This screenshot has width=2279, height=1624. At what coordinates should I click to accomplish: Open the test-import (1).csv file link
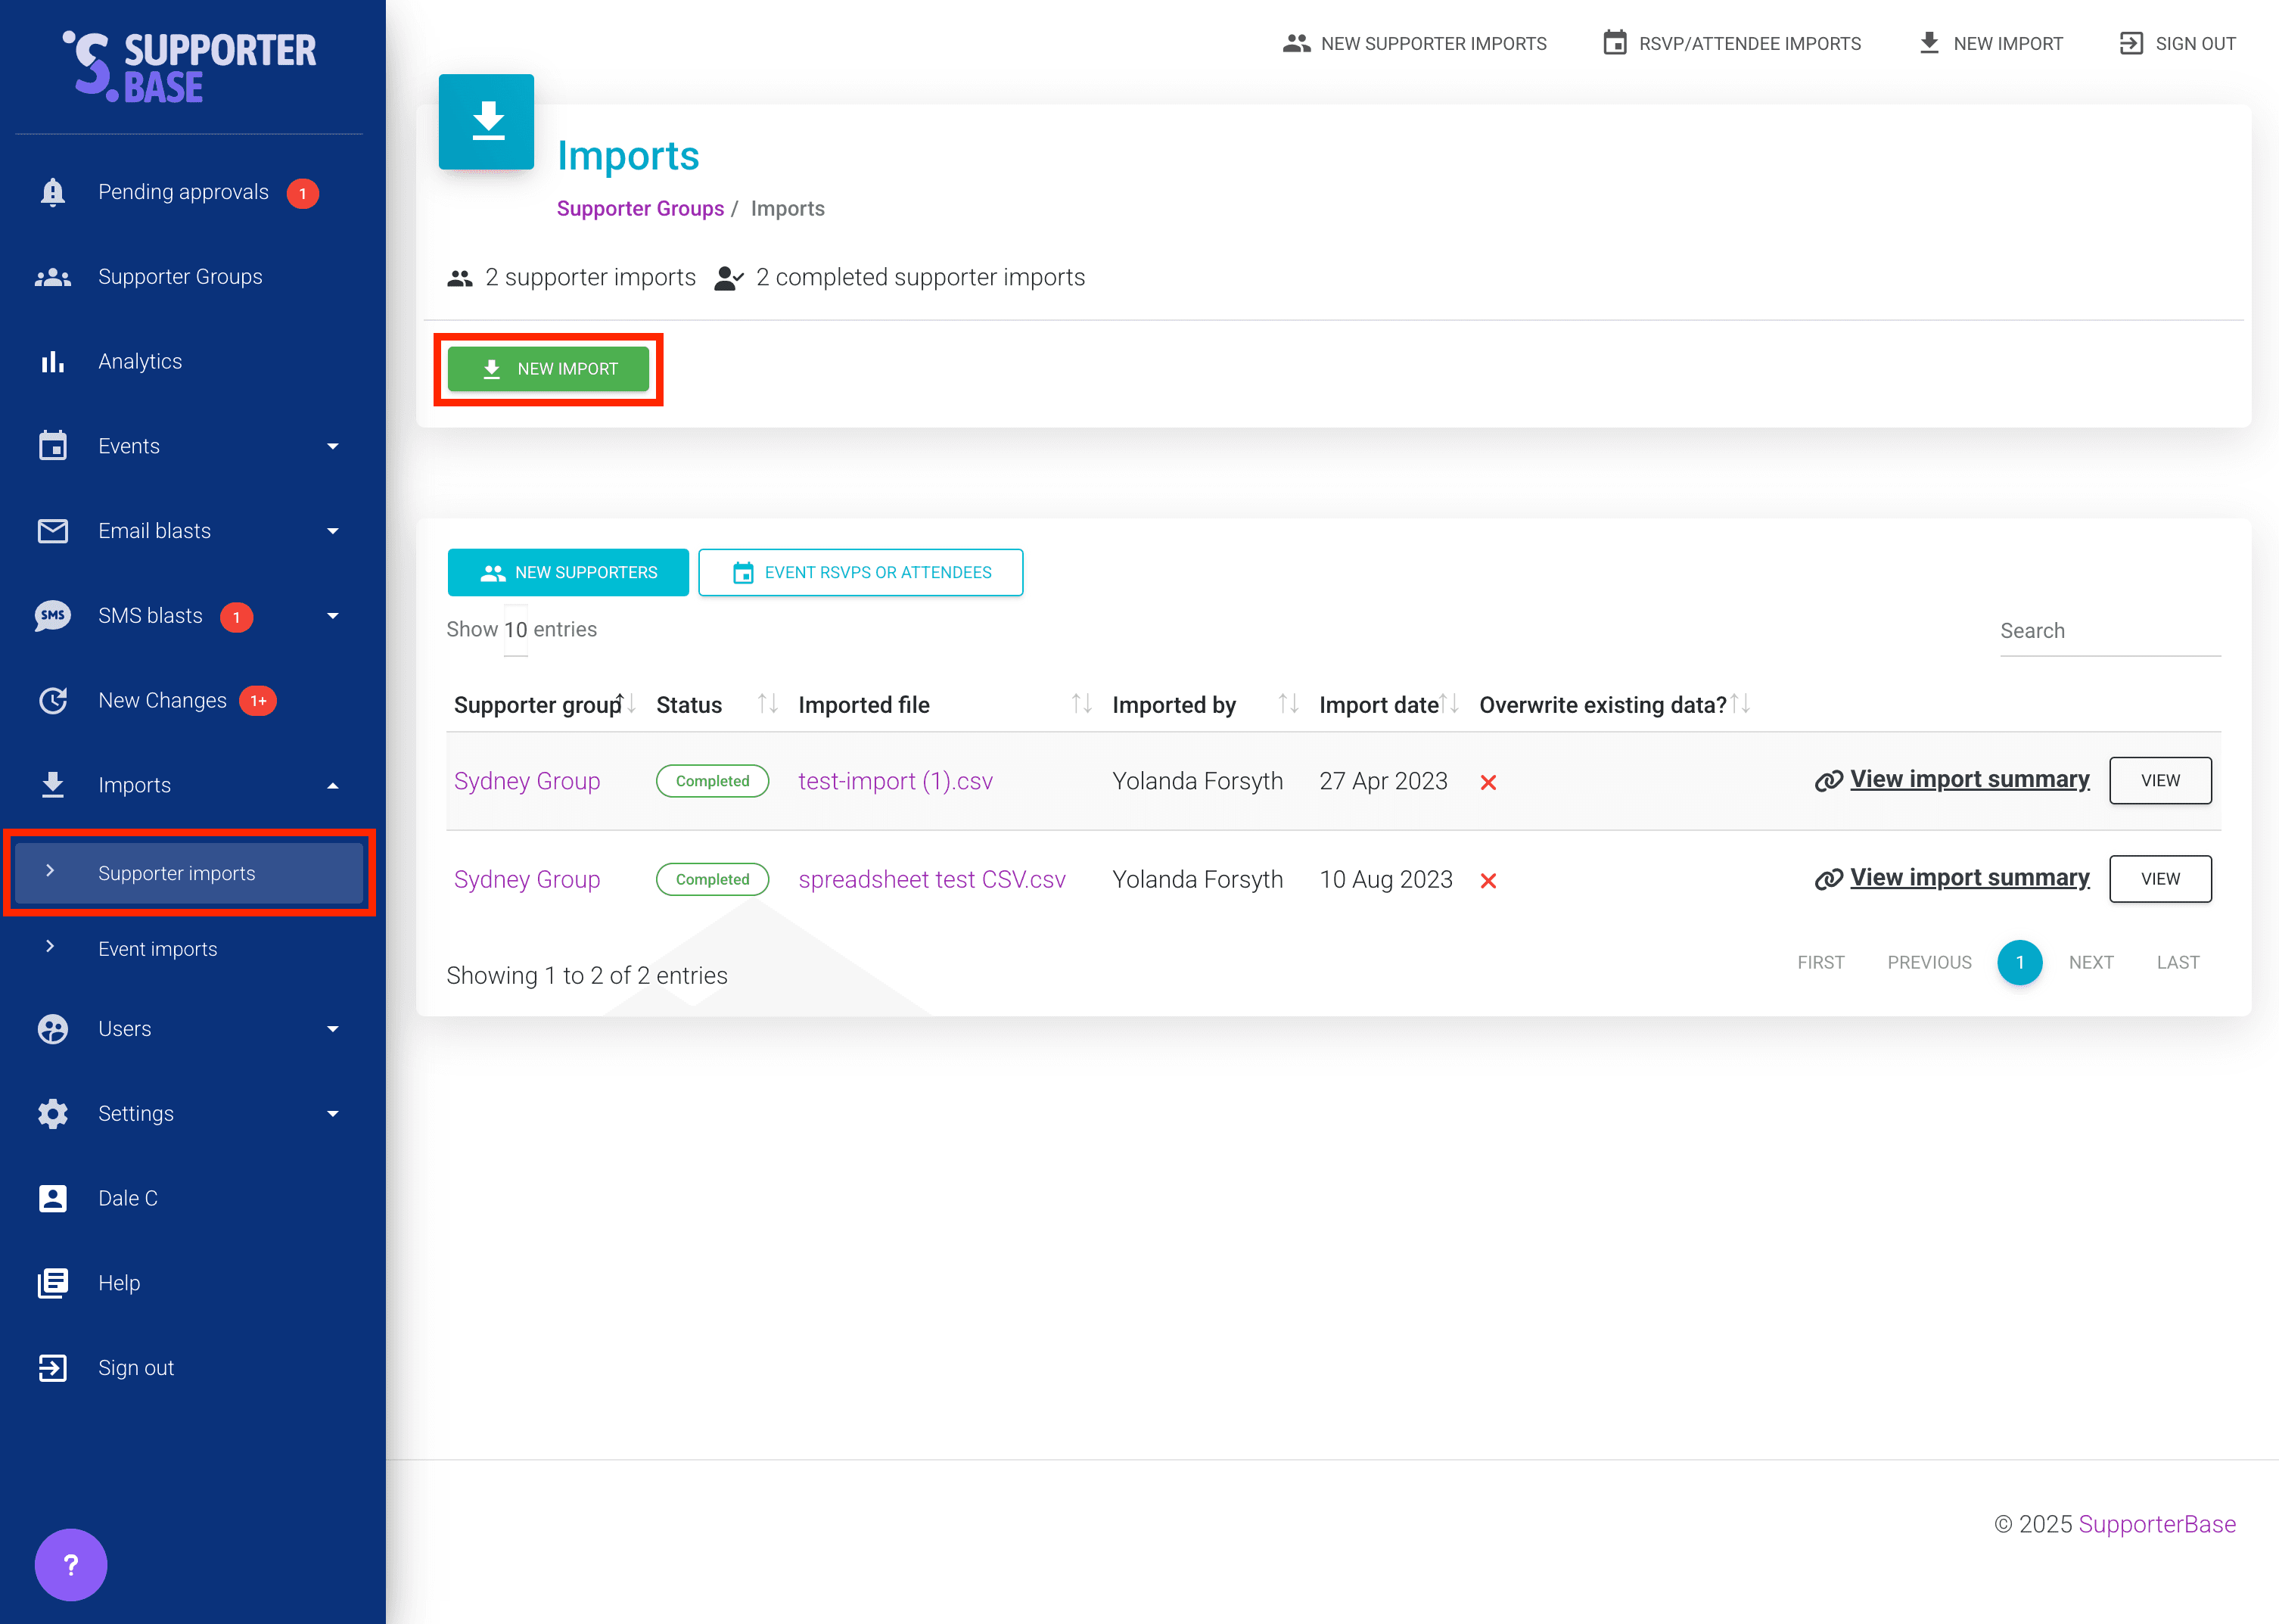[896, 781]
